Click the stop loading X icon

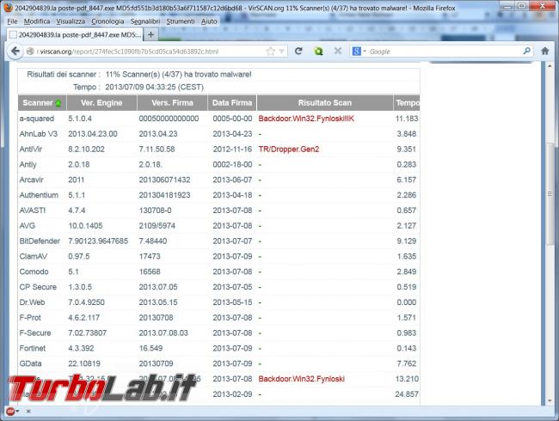[338, 52]
